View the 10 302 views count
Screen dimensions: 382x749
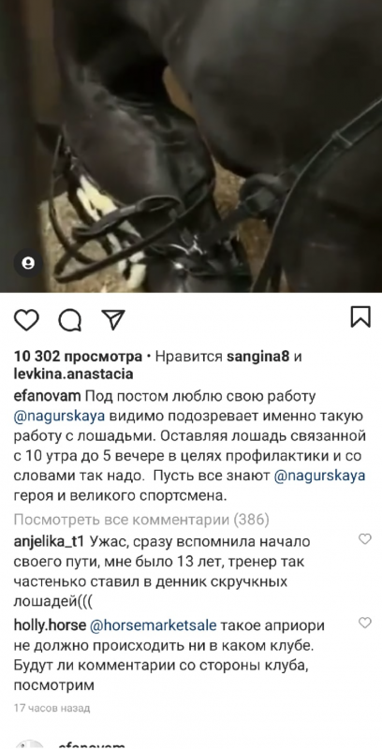coord(78,357)
